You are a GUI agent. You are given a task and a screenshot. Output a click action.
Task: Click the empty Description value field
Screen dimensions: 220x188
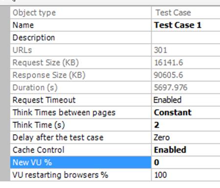click(x=186, y=38)
